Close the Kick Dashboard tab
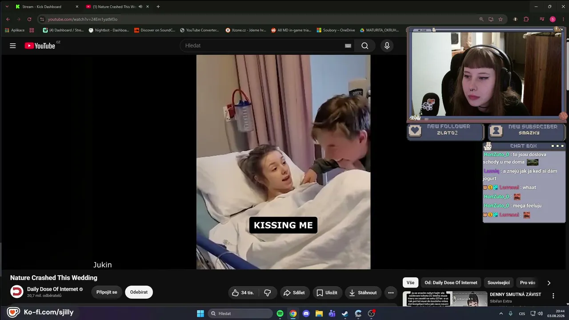This screenshot has width=569, height=320. (x=77, y=7)
